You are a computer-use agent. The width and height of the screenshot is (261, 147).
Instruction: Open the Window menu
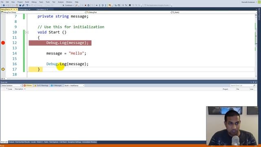coord(69,2)
